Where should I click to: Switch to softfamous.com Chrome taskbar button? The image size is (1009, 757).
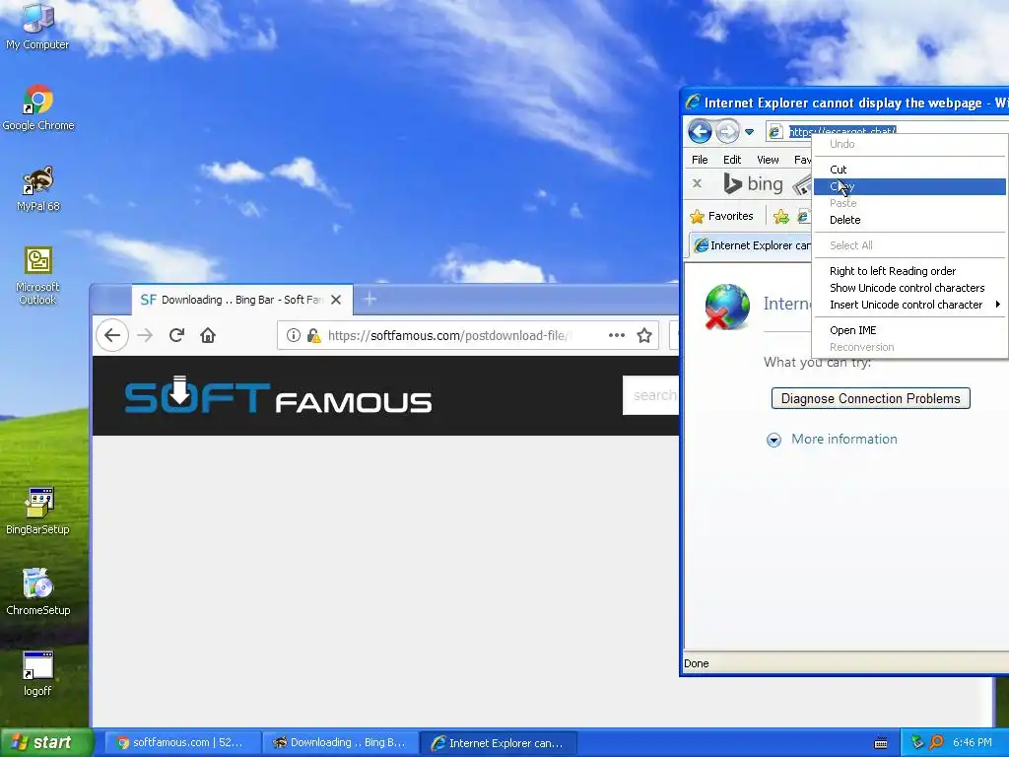coord(183,743)
